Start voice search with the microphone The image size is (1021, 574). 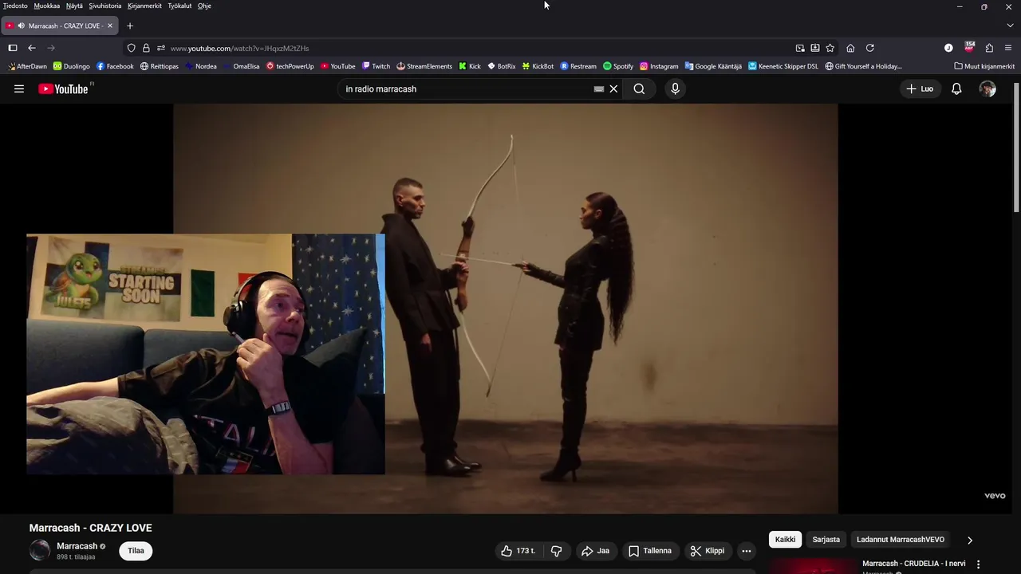675,88
